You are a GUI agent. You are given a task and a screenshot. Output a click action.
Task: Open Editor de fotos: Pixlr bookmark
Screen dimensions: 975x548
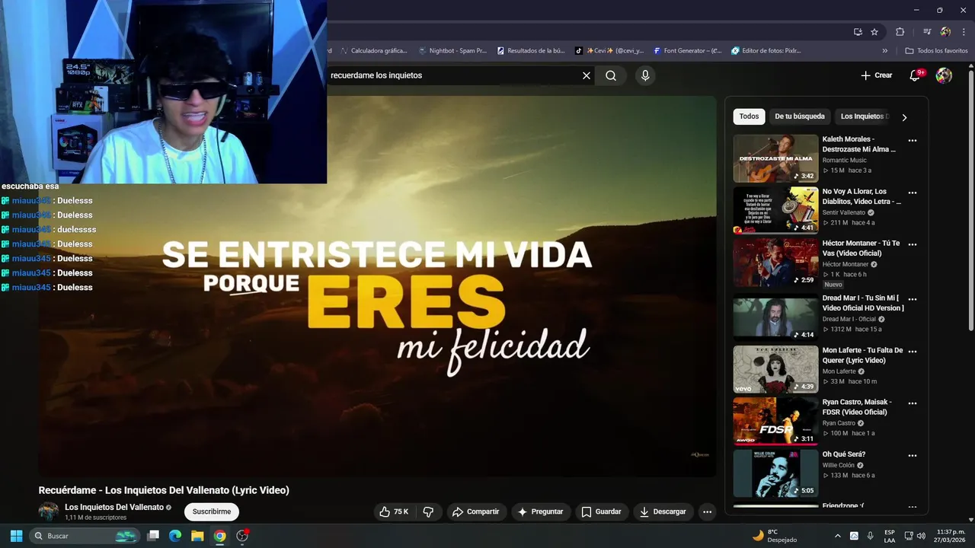[766, 51]
